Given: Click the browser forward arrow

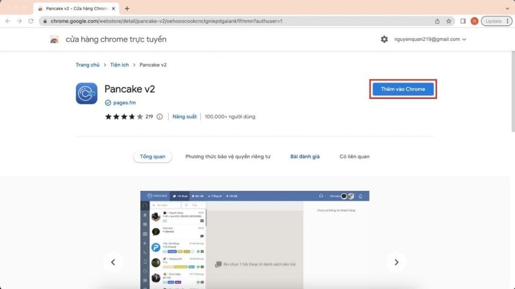Looking at the screenshot, I should (x=20, y=21).
